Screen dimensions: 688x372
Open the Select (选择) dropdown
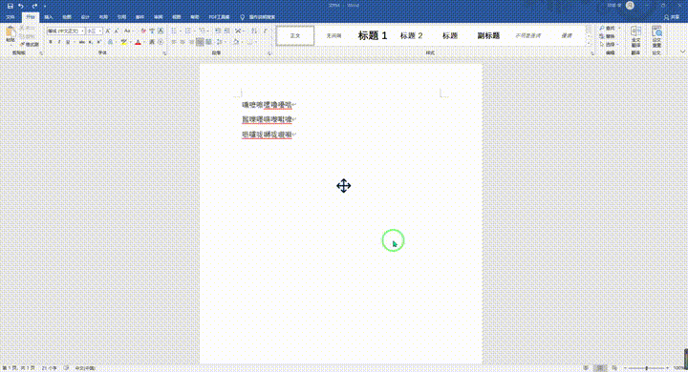click(609, 44)
